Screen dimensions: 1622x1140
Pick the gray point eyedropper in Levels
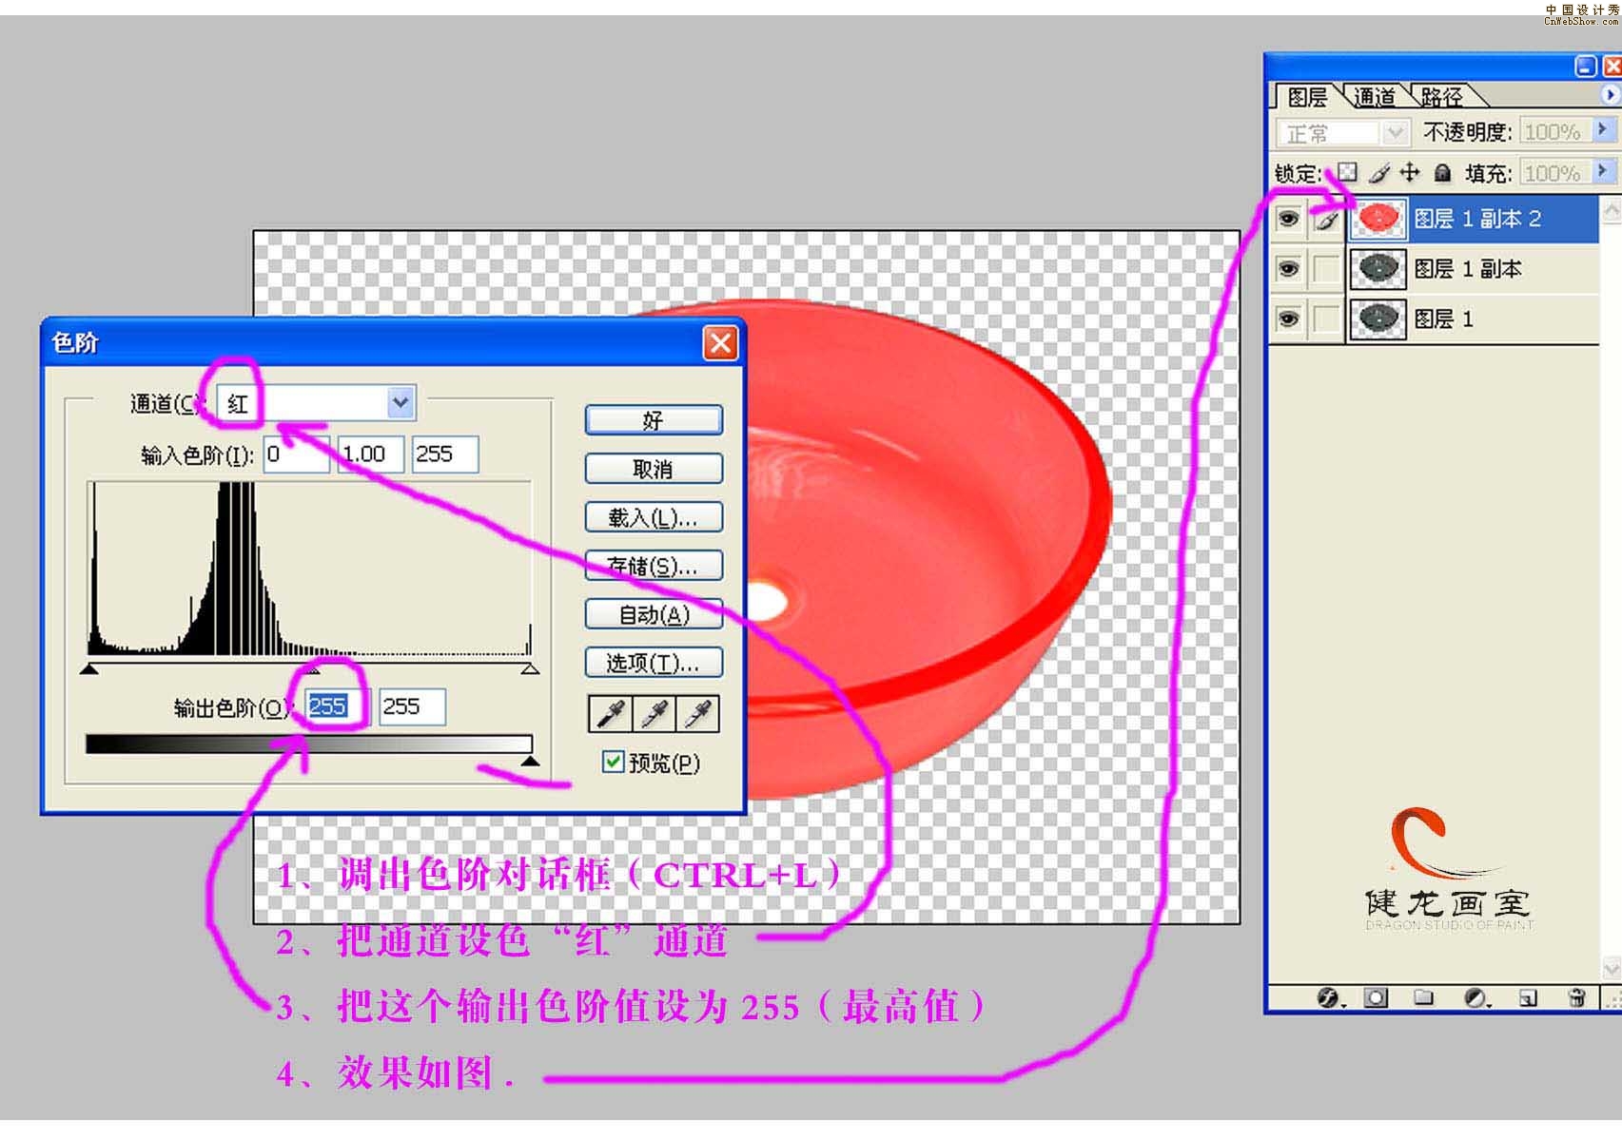[655, 714]
